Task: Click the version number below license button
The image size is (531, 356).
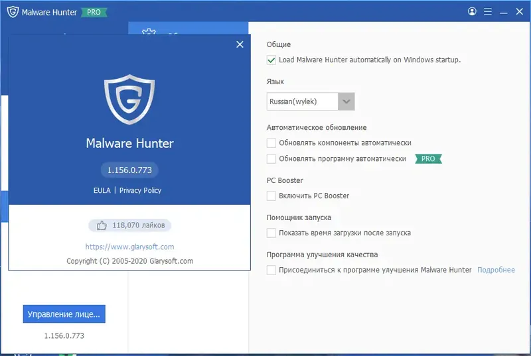Action: coord(64,335)
